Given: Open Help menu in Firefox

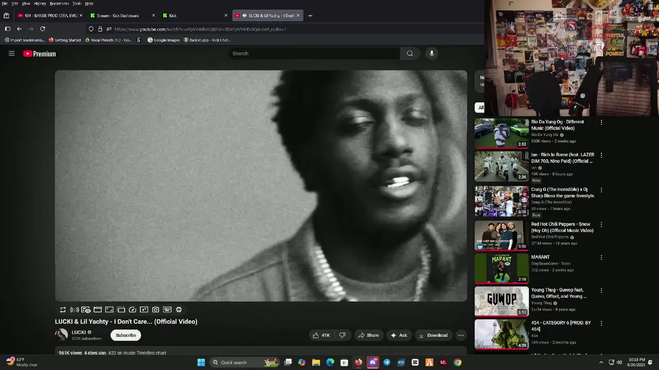Looking at the screenshot, I should point(89,4).
